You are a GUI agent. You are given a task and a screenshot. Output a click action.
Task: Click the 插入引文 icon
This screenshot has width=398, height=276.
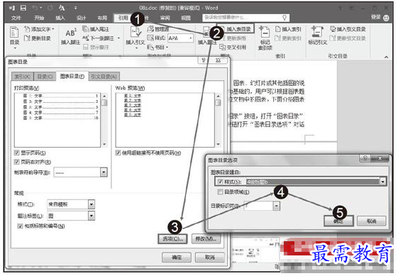click(135, 33)
